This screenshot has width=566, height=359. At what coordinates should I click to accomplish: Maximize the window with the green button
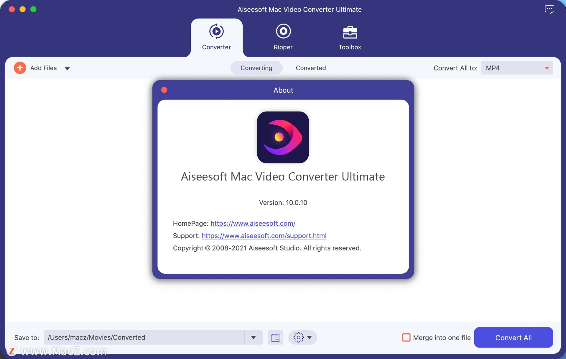pos(33,9)
